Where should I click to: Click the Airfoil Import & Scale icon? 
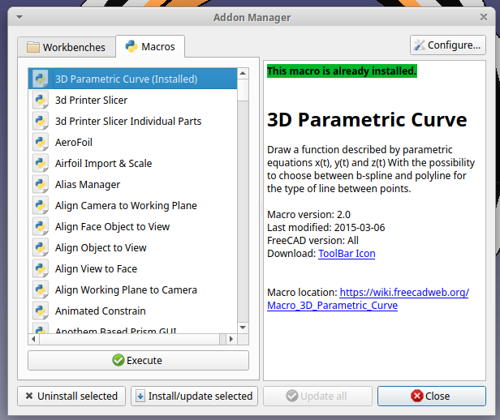(41, 164)
